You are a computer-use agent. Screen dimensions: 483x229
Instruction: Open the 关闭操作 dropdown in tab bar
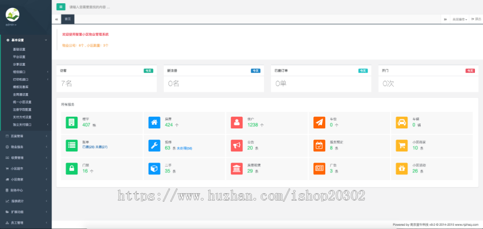pos(459,19)
